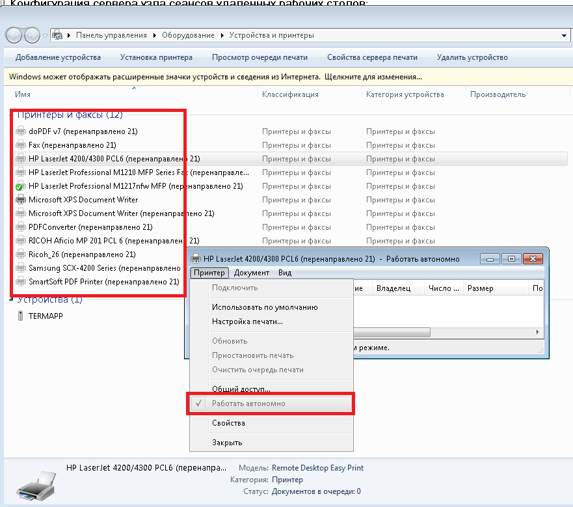This screenshot has width=573, height=507.
Task: Click the Обновить menu item
Action: coord(271,341)
